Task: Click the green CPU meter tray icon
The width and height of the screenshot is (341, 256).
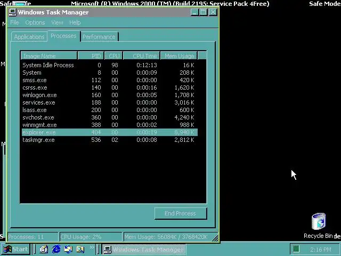Action: tap(296, 249)
